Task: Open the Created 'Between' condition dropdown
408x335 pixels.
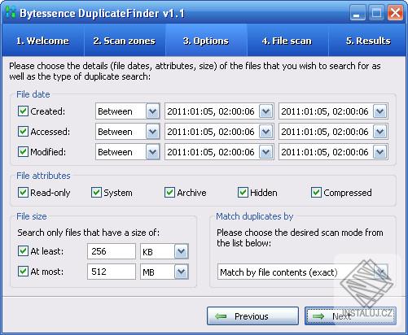Action: 152,111
